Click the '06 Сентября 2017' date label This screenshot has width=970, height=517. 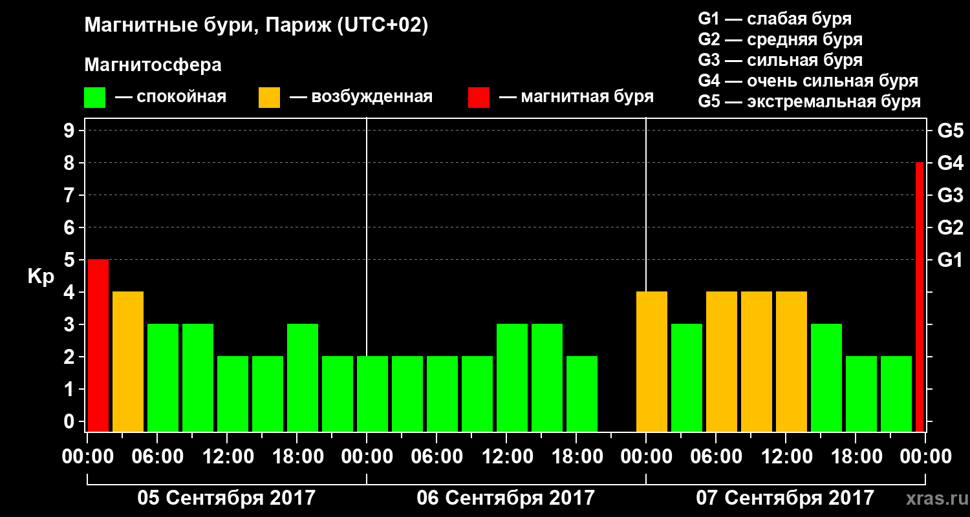506,498
